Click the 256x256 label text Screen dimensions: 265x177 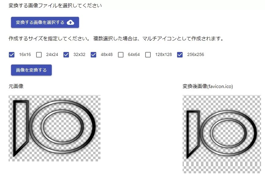click(195, 54)
